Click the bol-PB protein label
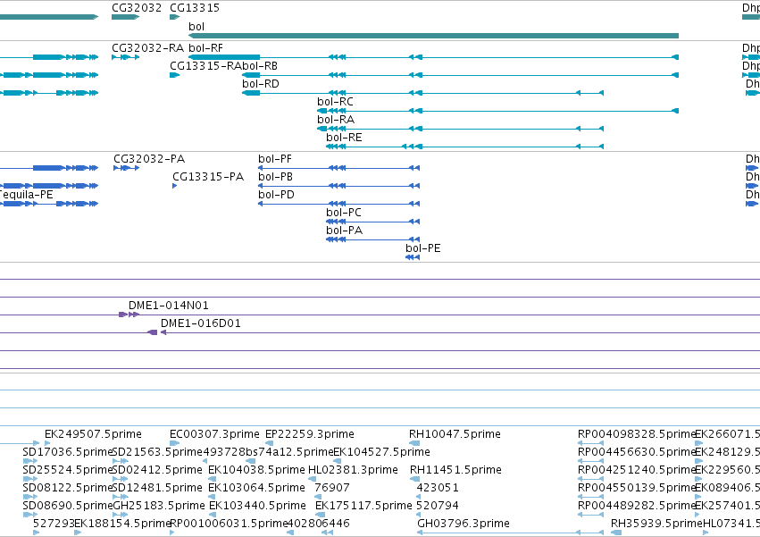Image resolution: width=760 pixels, height=537 pixels. click(276, 177)
